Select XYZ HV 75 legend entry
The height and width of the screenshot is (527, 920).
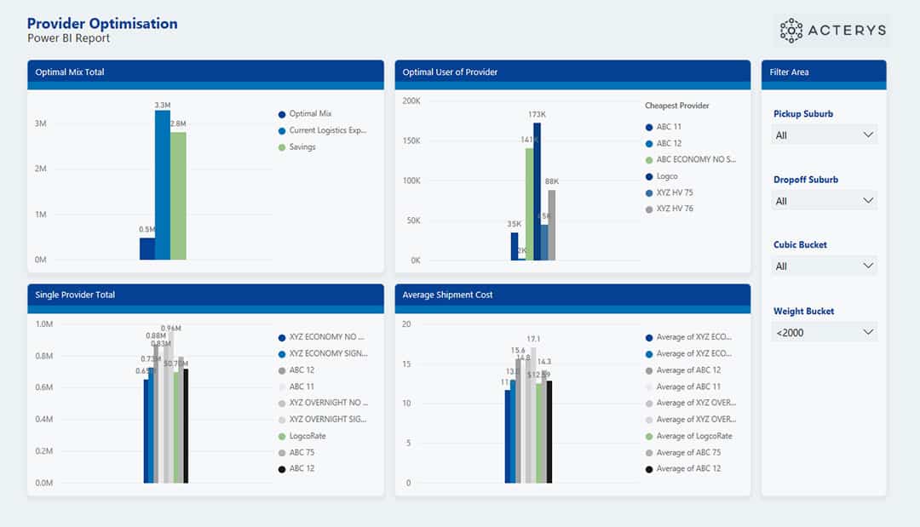point(674,192)
